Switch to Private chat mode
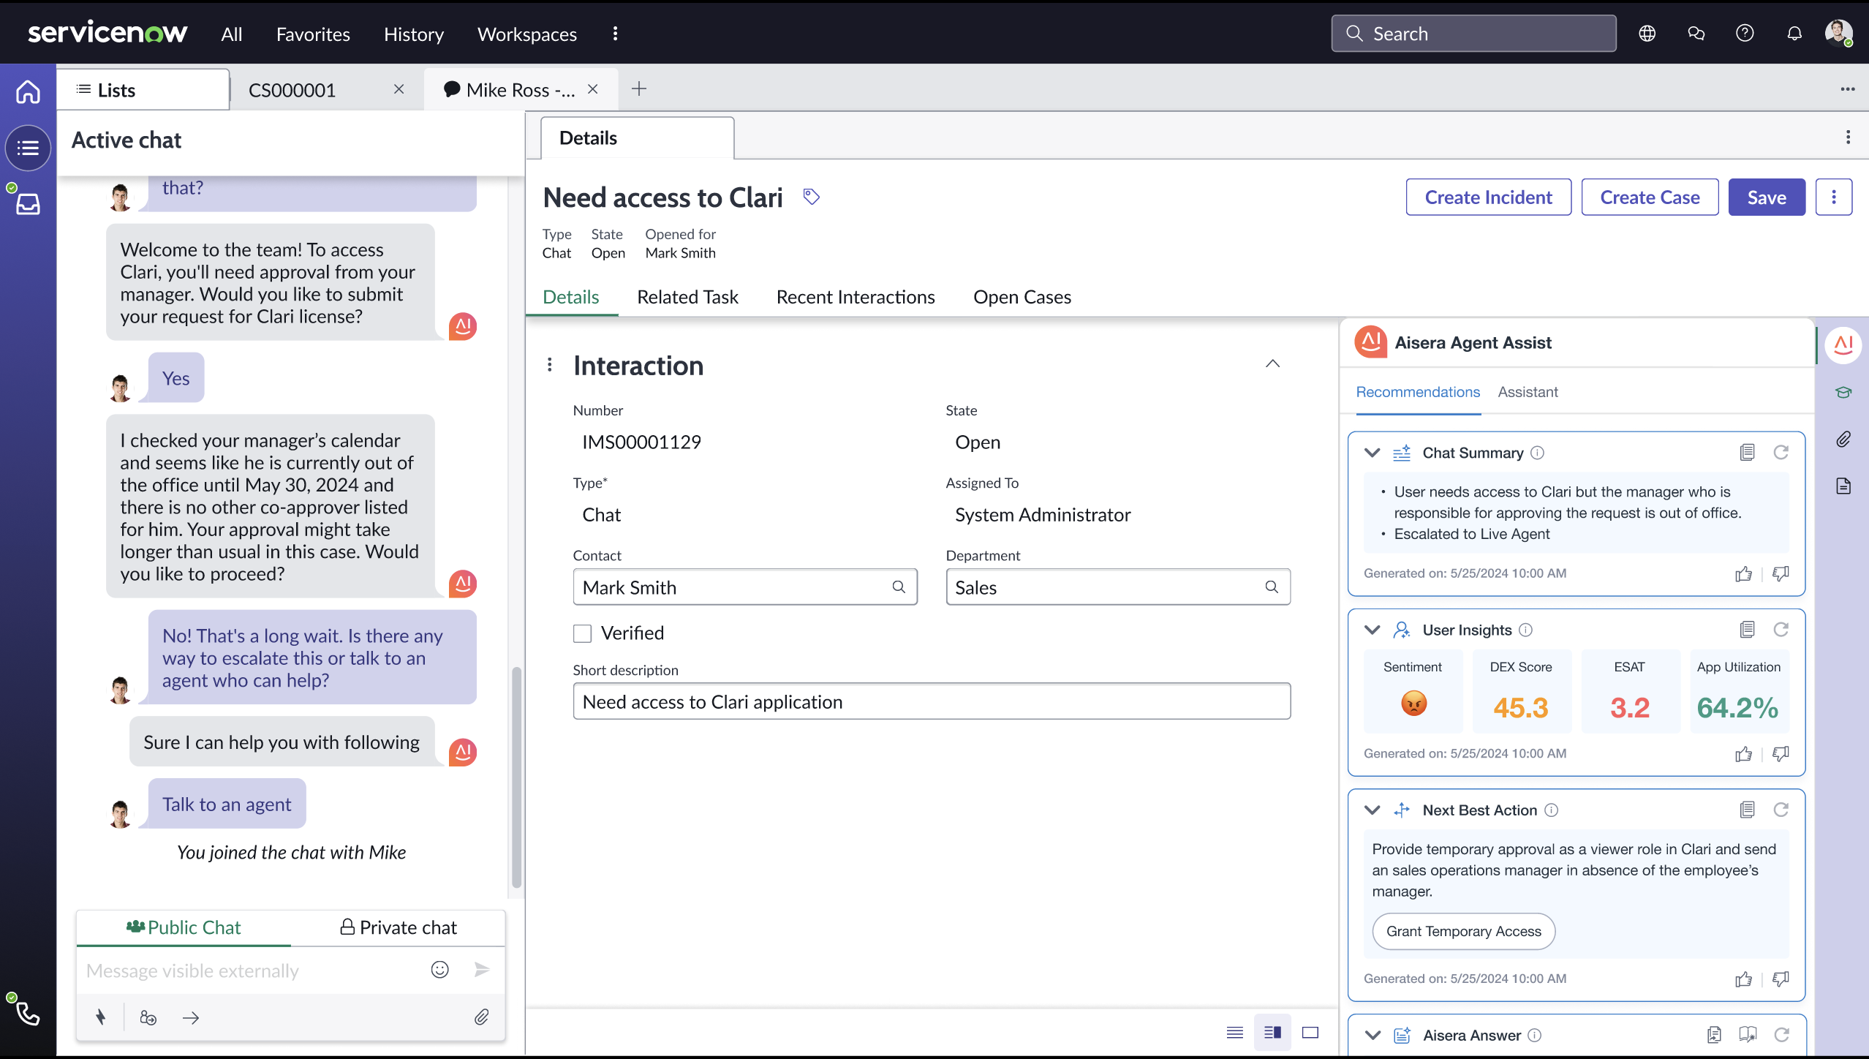The height and width of the screenshot is (1059, 1869). (x=399, y=927)
